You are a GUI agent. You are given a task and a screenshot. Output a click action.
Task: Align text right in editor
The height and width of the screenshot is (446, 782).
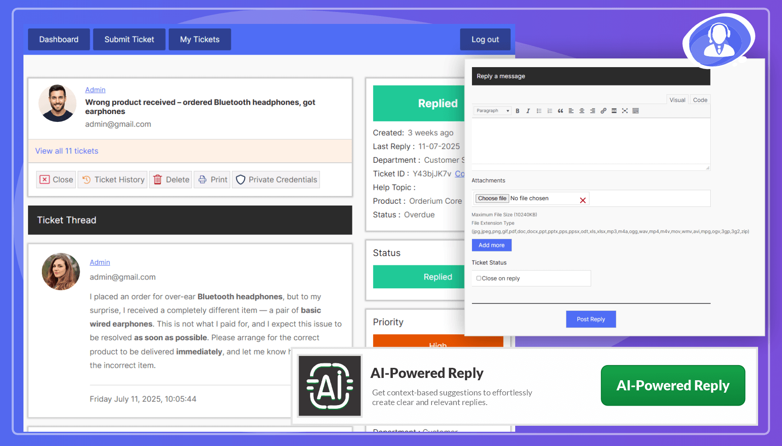(592, 111)
